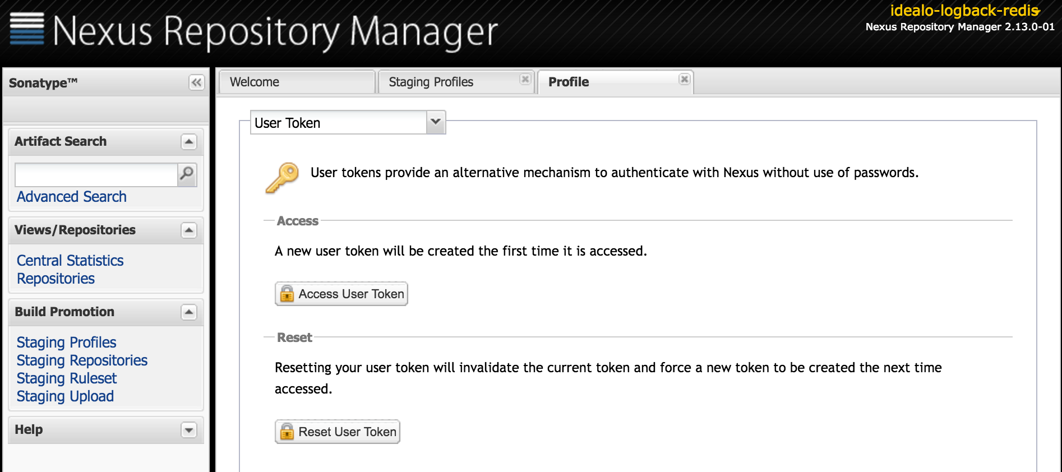Screen dimensions: 1062x472
Task: Open the Staging Ruleset link
Action: (x=67, y=378)
